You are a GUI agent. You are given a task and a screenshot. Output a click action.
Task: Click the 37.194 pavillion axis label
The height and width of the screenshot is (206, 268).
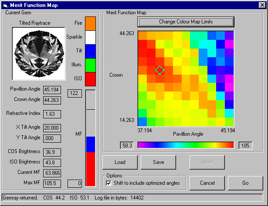point(145,131)
